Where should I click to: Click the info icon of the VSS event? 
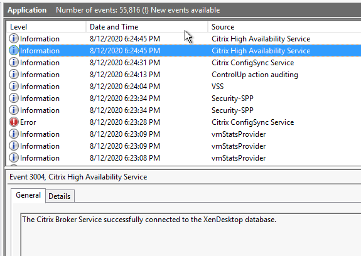coord(14,86)
